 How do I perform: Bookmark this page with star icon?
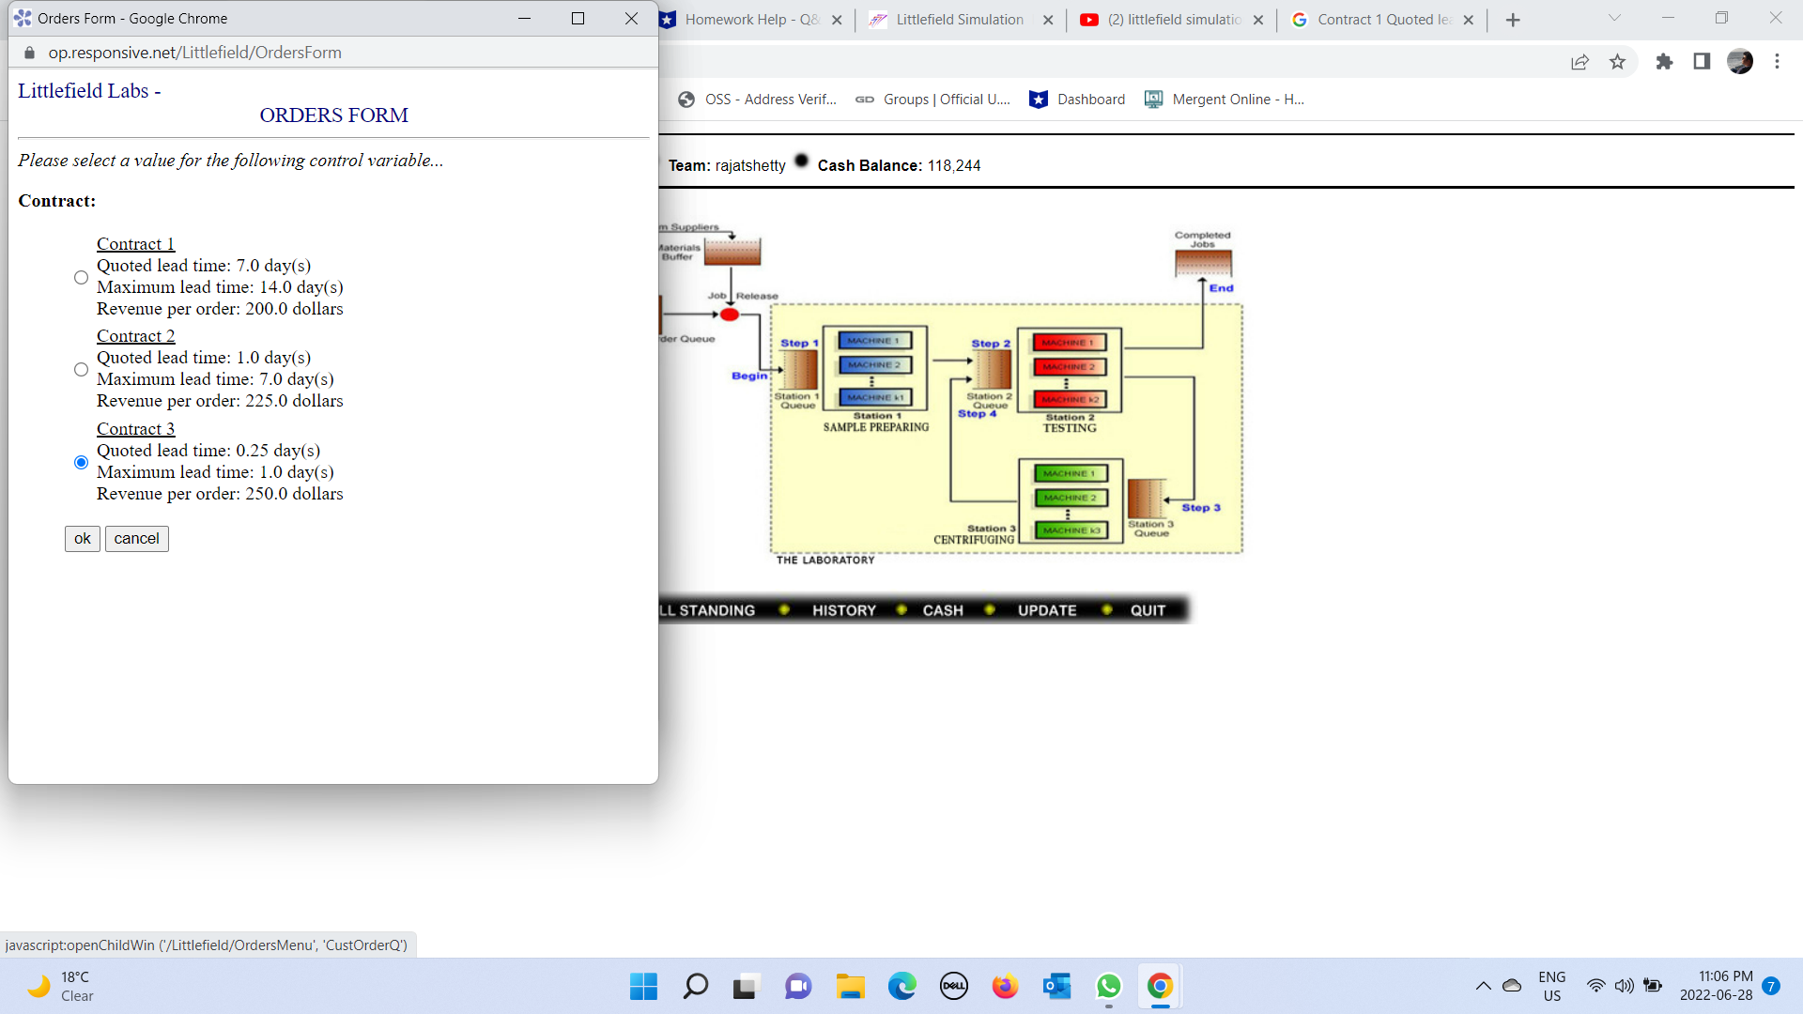point(1617,62)
